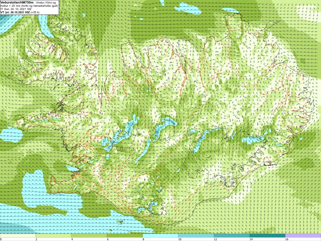
Task: Click the purple above-16 m/s legend swatch
Action: point(303,236)
